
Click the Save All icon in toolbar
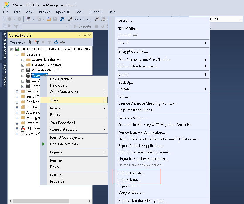pos(62,19)
